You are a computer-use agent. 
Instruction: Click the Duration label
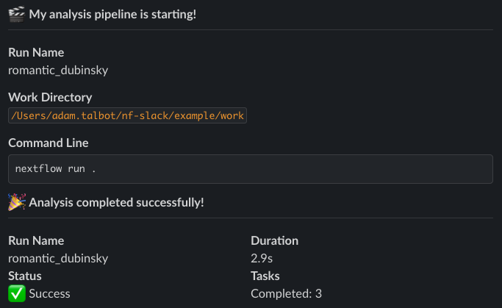coord(274,240)
